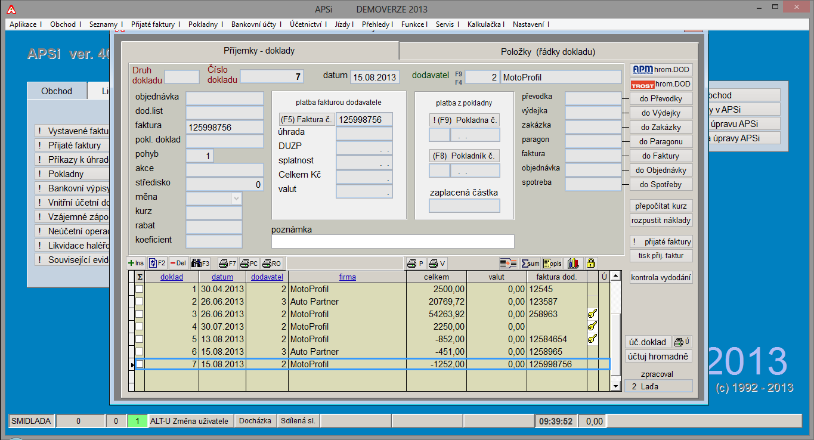
Task: Open the Přijaté faktury menu
Action: tap(153, 24)
